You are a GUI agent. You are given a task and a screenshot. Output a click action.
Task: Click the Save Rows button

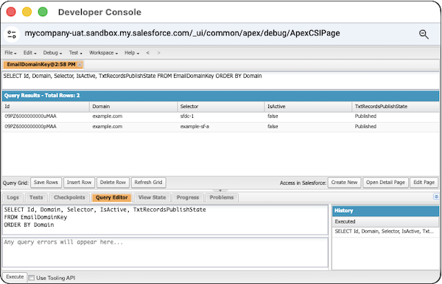(46, 182)
